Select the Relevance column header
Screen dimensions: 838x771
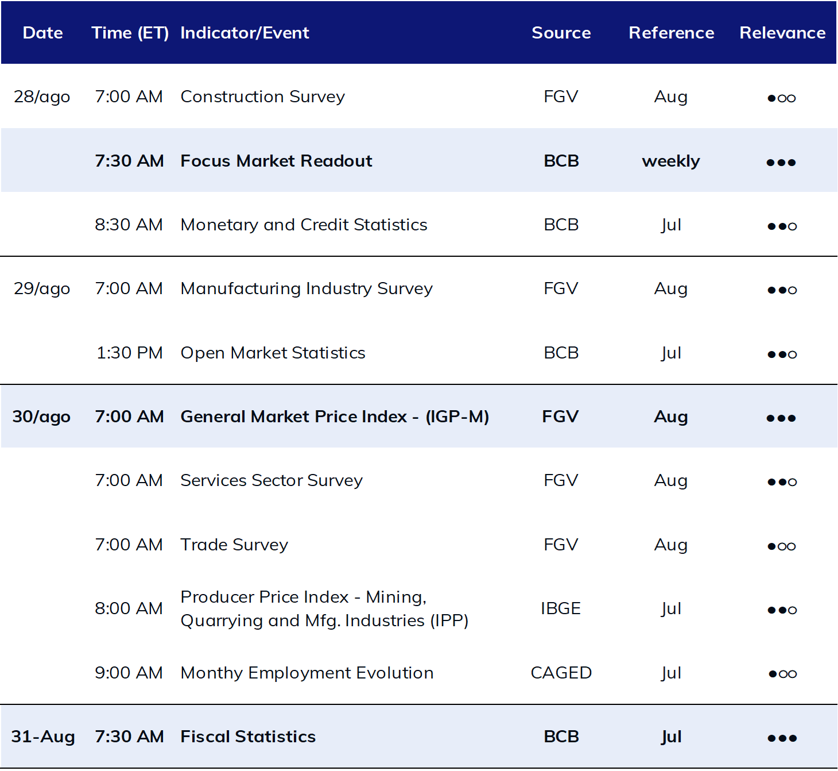[x=782, y=33]
